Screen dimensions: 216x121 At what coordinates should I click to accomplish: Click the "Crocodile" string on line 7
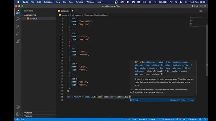coord(85,22)
